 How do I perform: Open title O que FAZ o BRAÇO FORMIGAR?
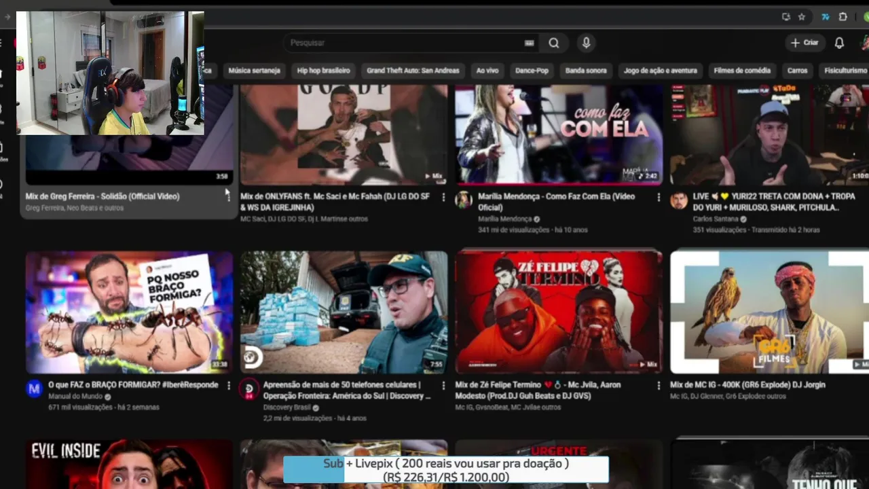pos(133,385)
